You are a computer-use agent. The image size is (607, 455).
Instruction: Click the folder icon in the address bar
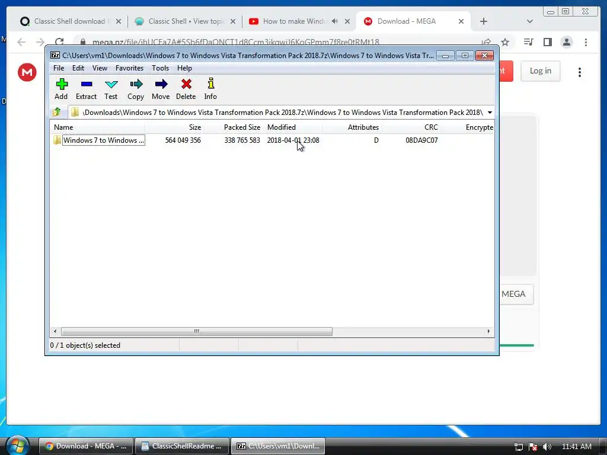(75, 112)
